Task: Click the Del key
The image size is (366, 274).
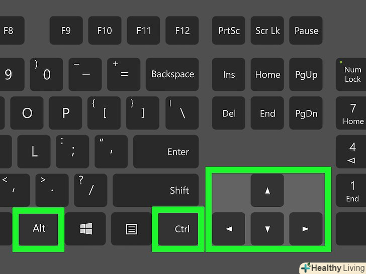Action: (x=229, y=113)
